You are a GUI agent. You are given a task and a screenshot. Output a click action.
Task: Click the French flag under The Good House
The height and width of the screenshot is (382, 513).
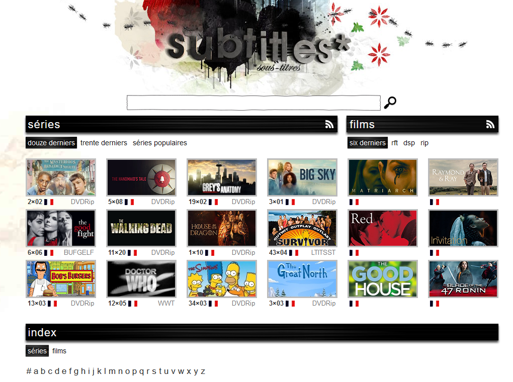pos(354,304)
